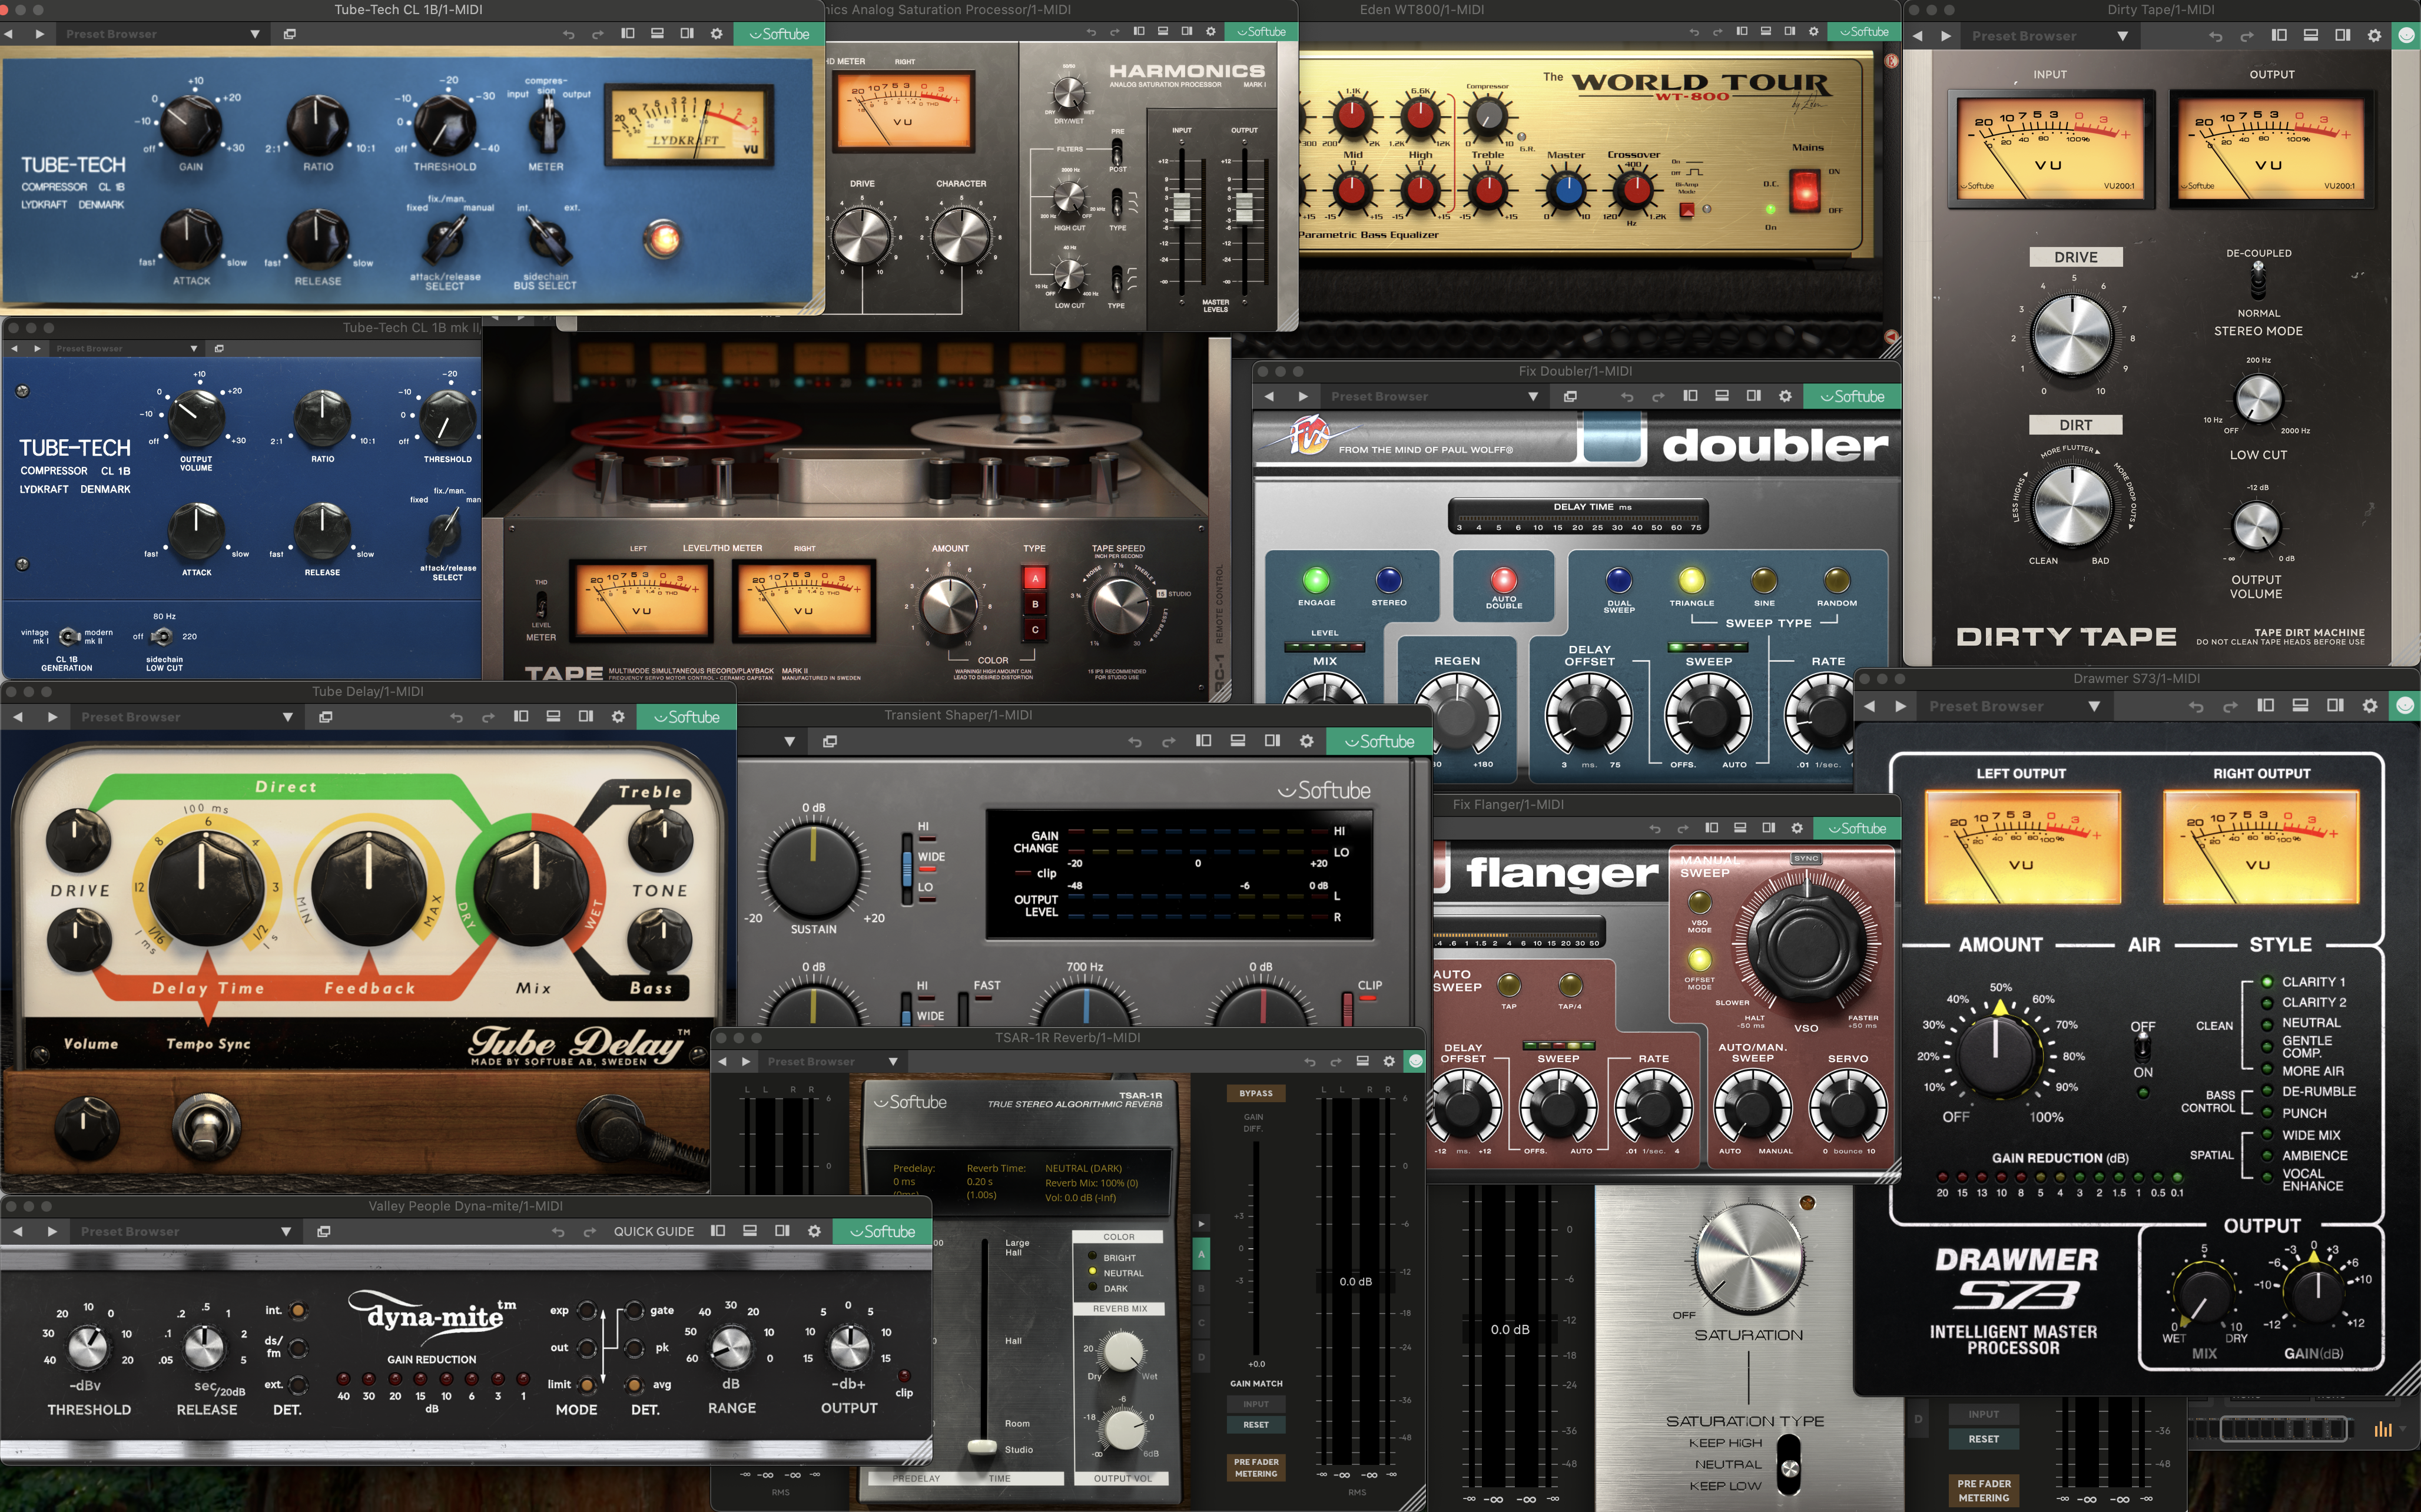Select TRIANGLE sweep type on Doubler
2421x1512 pixels.
[1691, 580]
